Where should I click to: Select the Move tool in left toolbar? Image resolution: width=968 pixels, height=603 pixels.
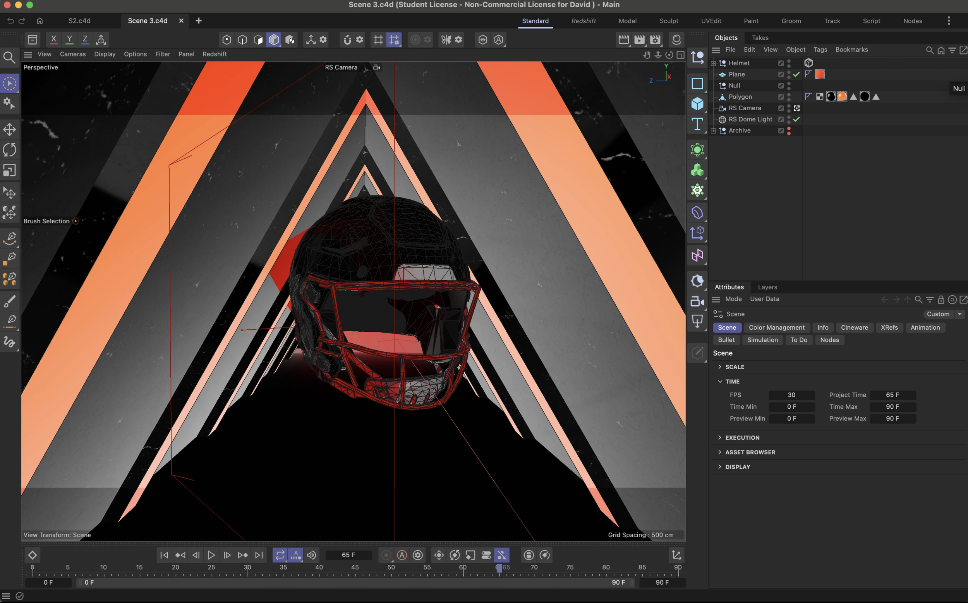[10, 129]
